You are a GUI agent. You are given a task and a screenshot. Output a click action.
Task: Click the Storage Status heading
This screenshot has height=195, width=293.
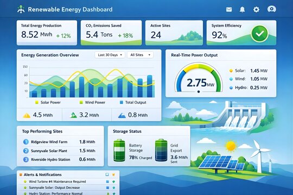click(127, 132)
